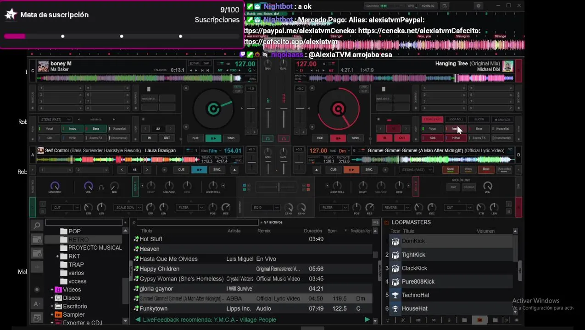Image resolution: width=585 pixels, height=330 pixels.
Task: Open STEMS (FAST) dropdown on deck D
Action: (x=416, y=170)
